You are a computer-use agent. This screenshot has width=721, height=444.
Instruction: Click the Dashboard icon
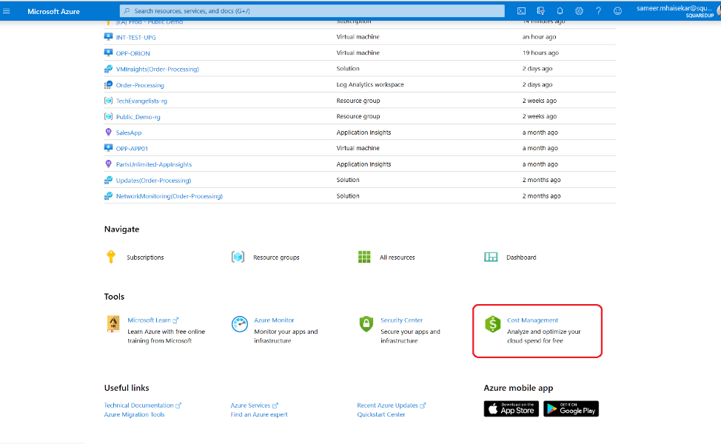click(491, 257)
